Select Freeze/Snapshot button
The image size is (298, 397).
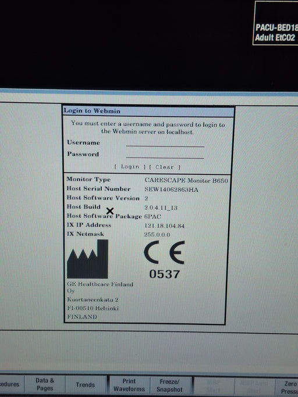[x=170, y=385]
